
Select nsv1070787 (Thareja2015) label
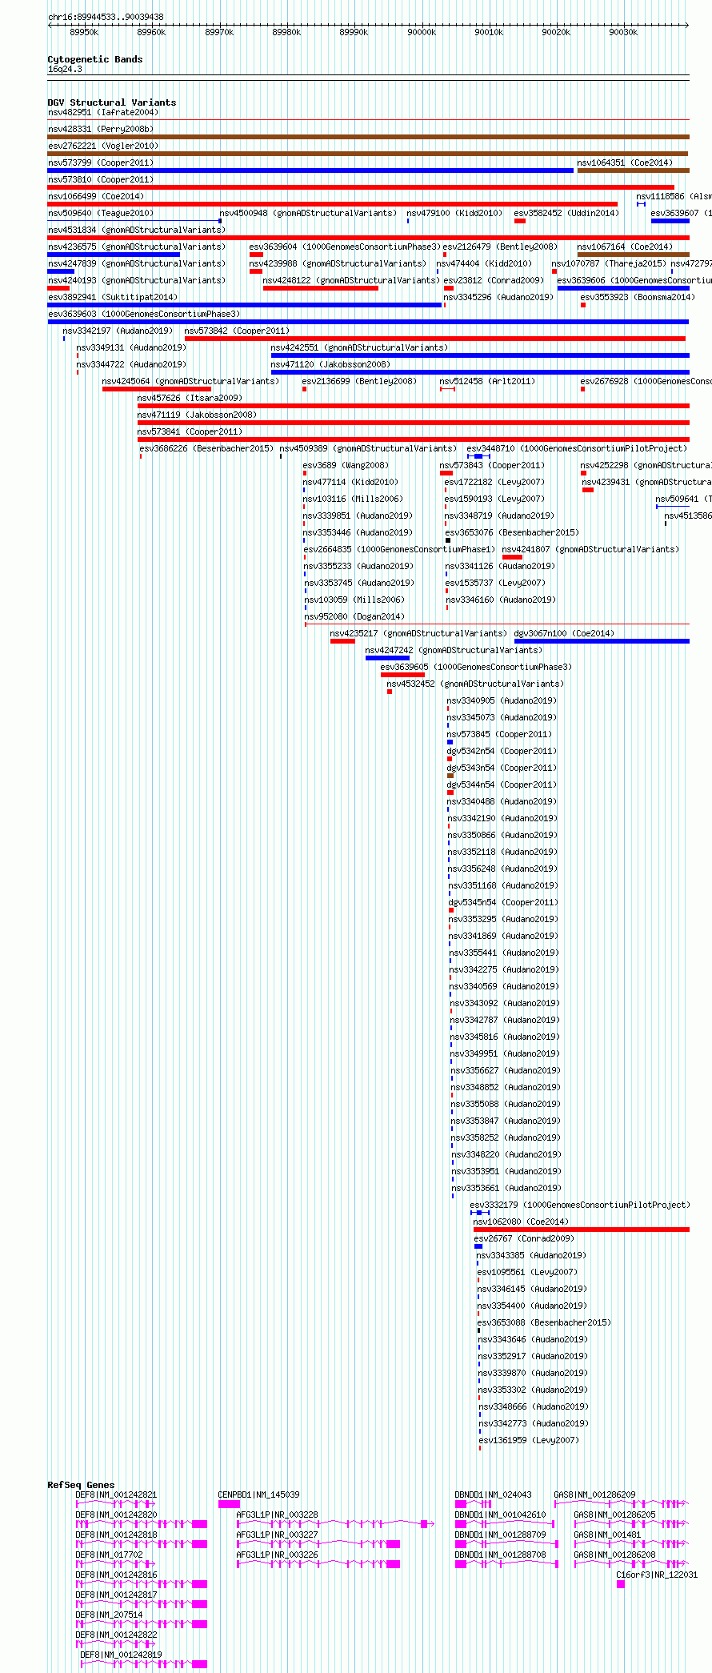coord(609,263)
